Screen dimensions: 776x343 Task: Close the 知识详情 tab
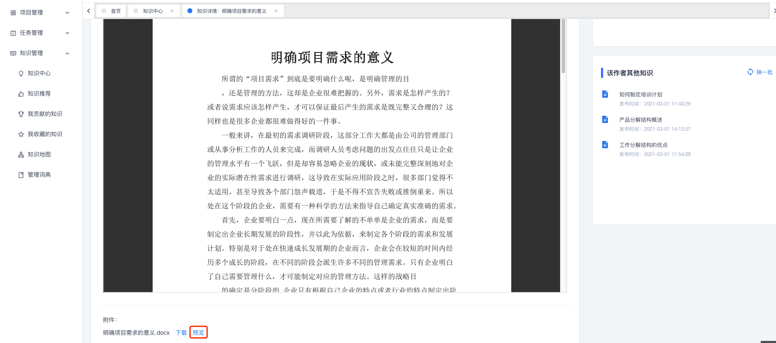276,11
